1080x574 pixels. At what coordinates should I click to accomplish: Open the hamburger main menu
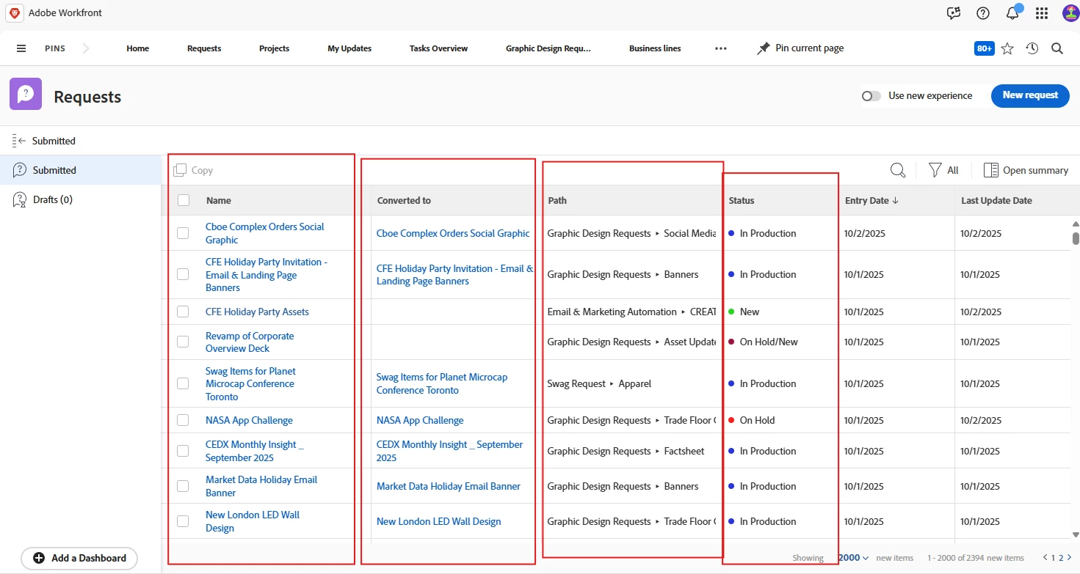coord(21,48)
